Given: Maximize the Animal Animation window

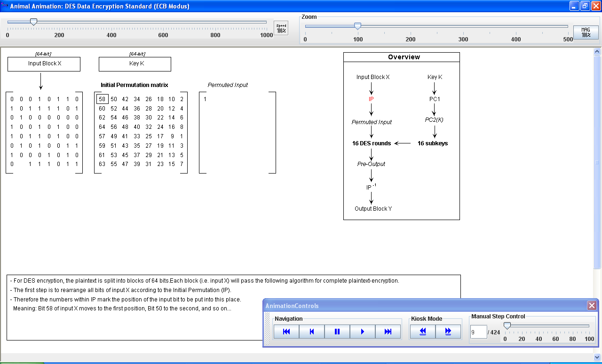Looking at the screenshot, I should [x=585, y=6].
